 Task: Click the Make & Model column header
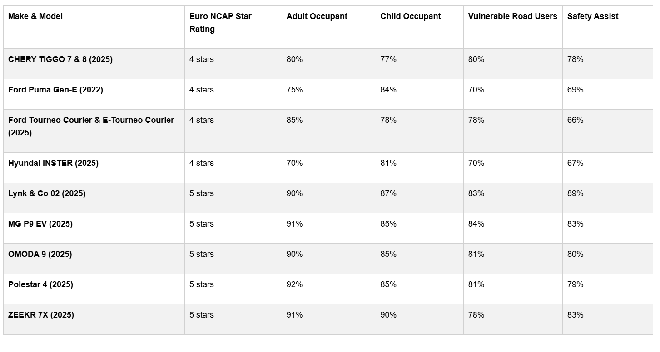tap(35, 16)
